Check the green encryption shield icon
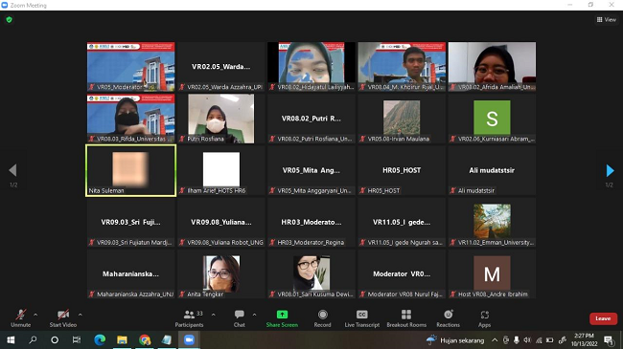623x349 pixels. coord(10,19)
